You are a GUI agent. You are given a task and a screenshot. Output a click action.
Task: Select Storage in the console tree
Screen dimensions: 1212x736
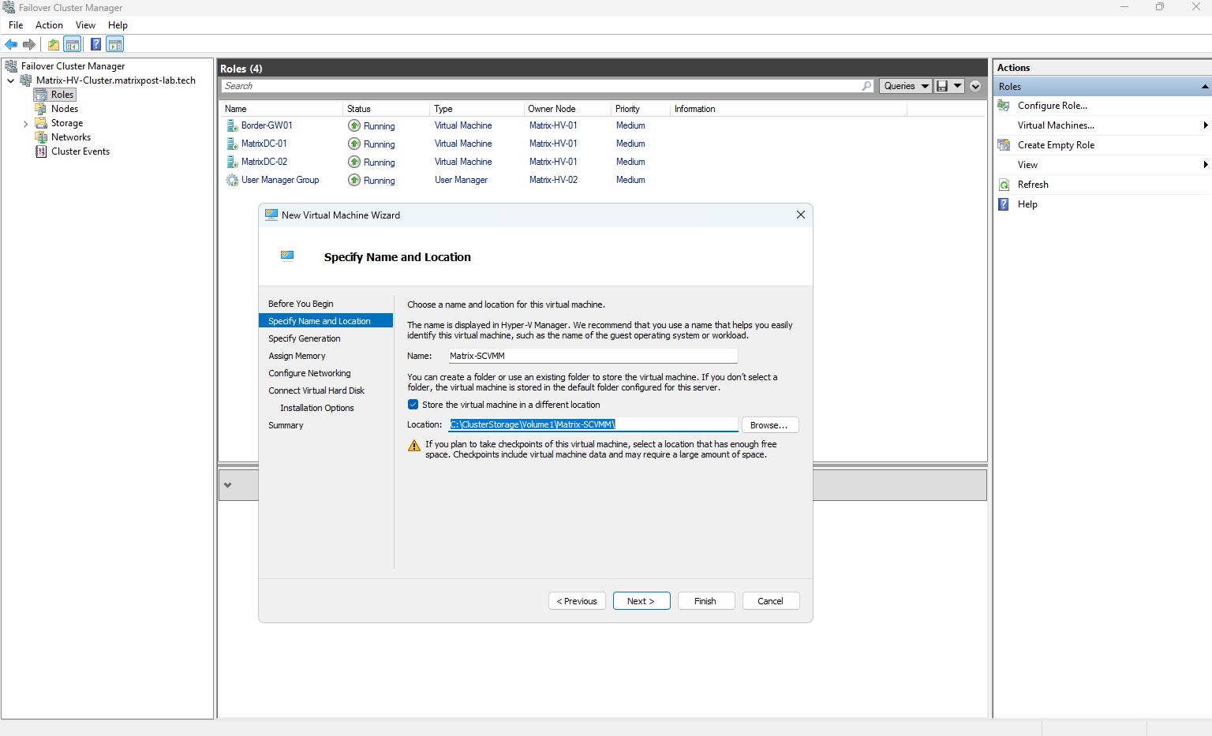tap(67, 123)
